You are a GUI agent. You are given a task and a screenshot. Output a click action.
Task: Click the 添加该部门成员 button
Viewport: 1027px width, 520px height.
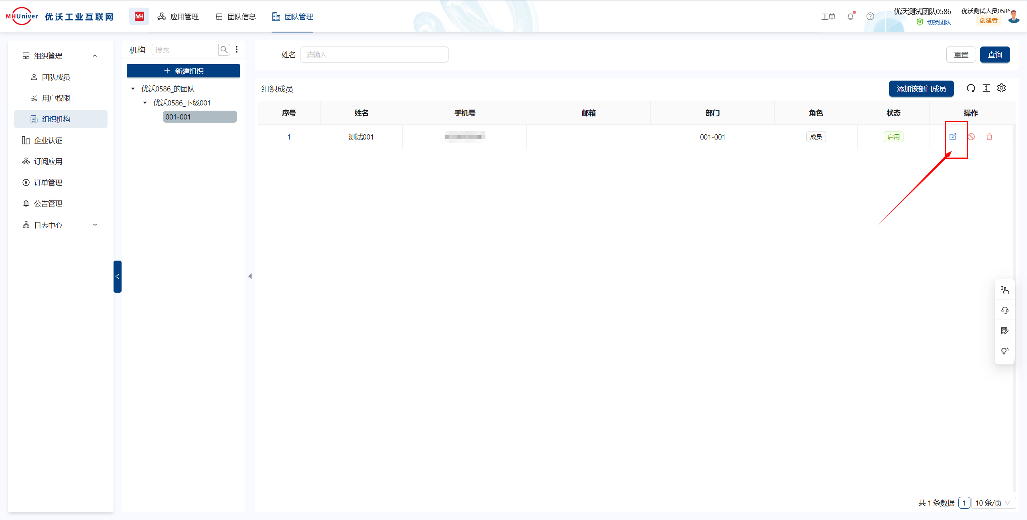coord(921,89)
